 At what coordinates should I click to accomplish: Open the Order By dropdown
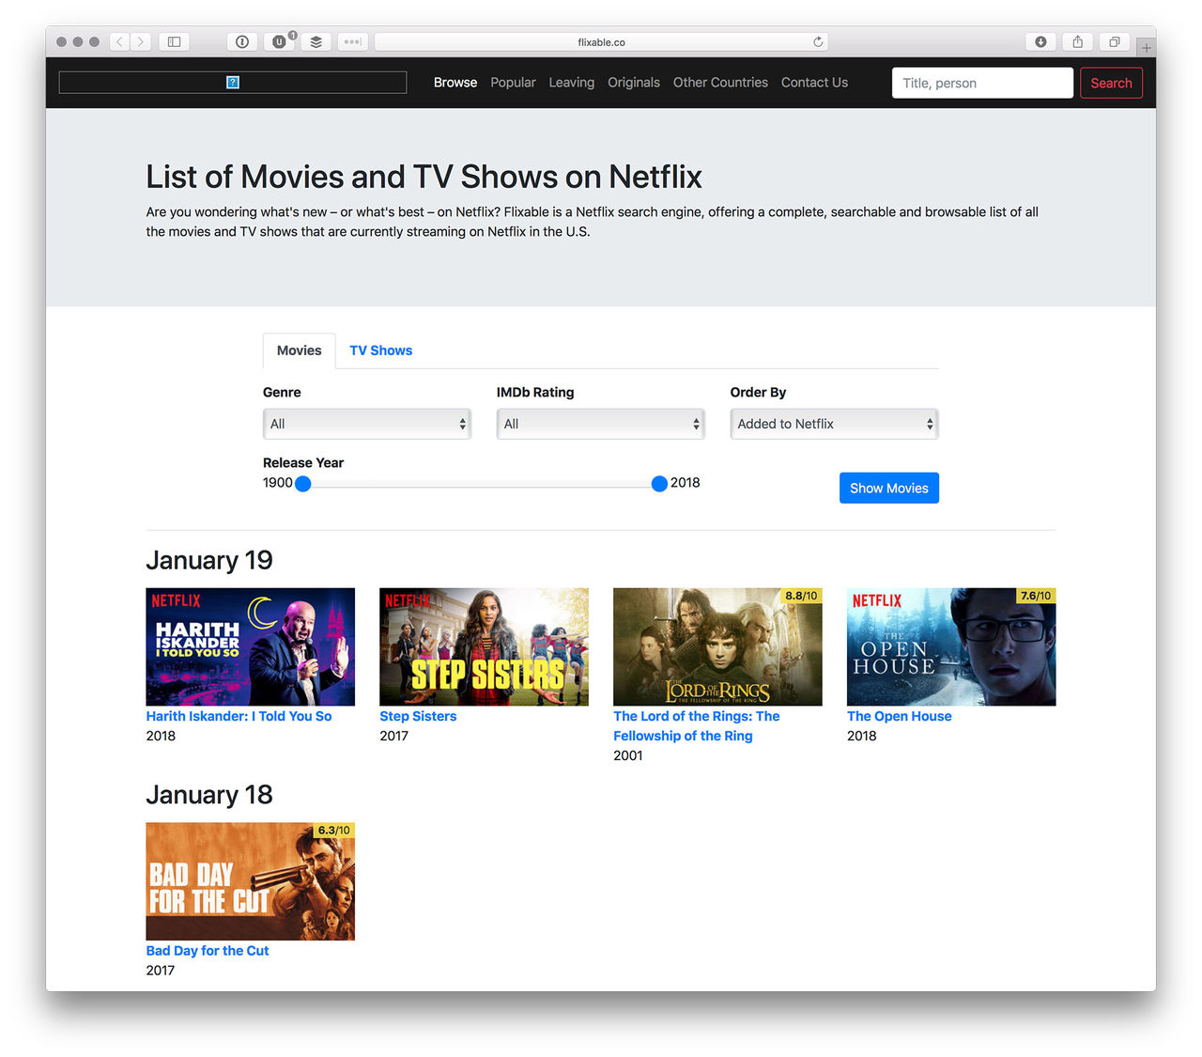[x=835, y=424]
